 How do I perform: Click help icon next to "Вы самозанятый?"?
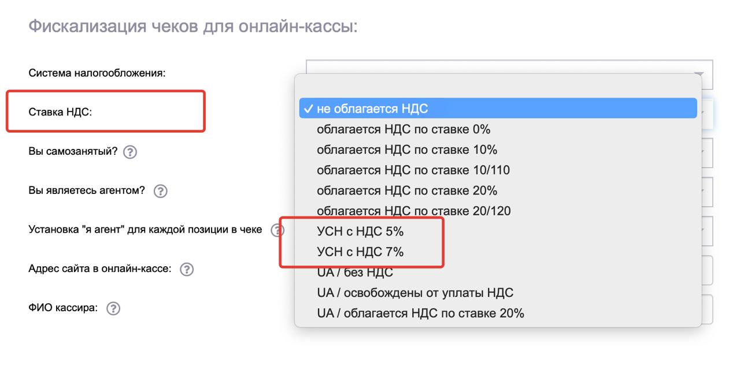131,152
